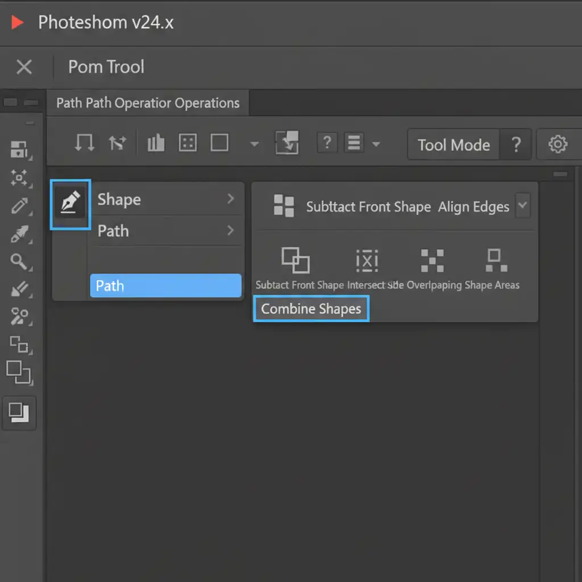Click the settings gear icon
Viewport: 582px width, 582px height.
pyautogui.click(x=558, y=144)
